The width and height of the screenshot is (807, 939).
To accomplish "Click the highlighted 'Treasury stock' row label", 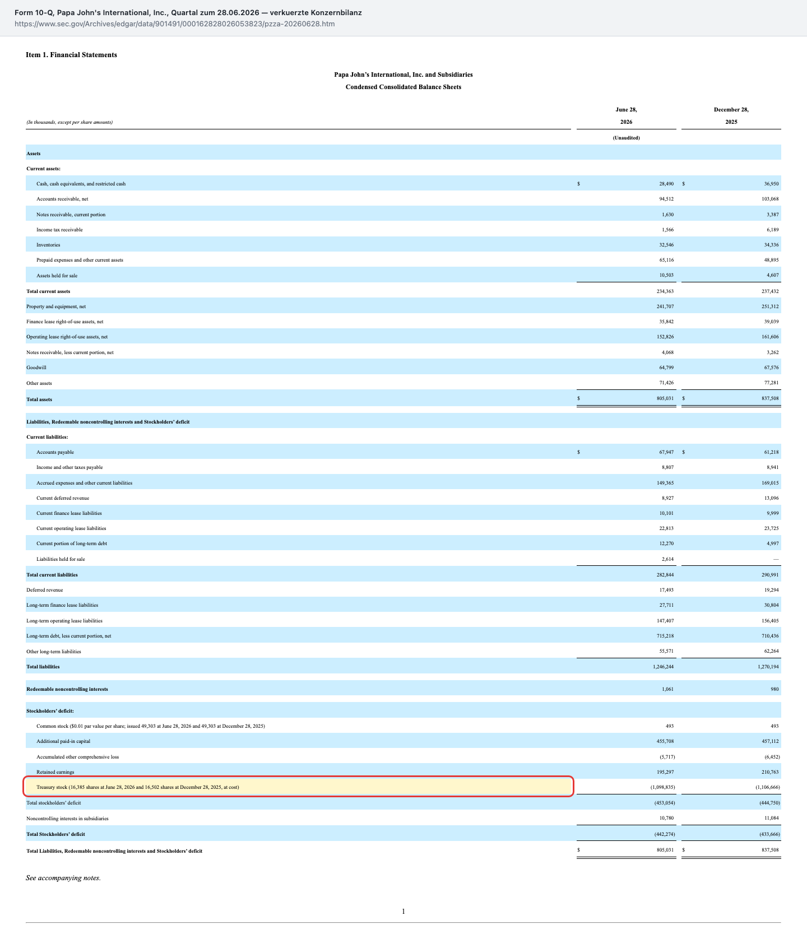I will point(138,787).
